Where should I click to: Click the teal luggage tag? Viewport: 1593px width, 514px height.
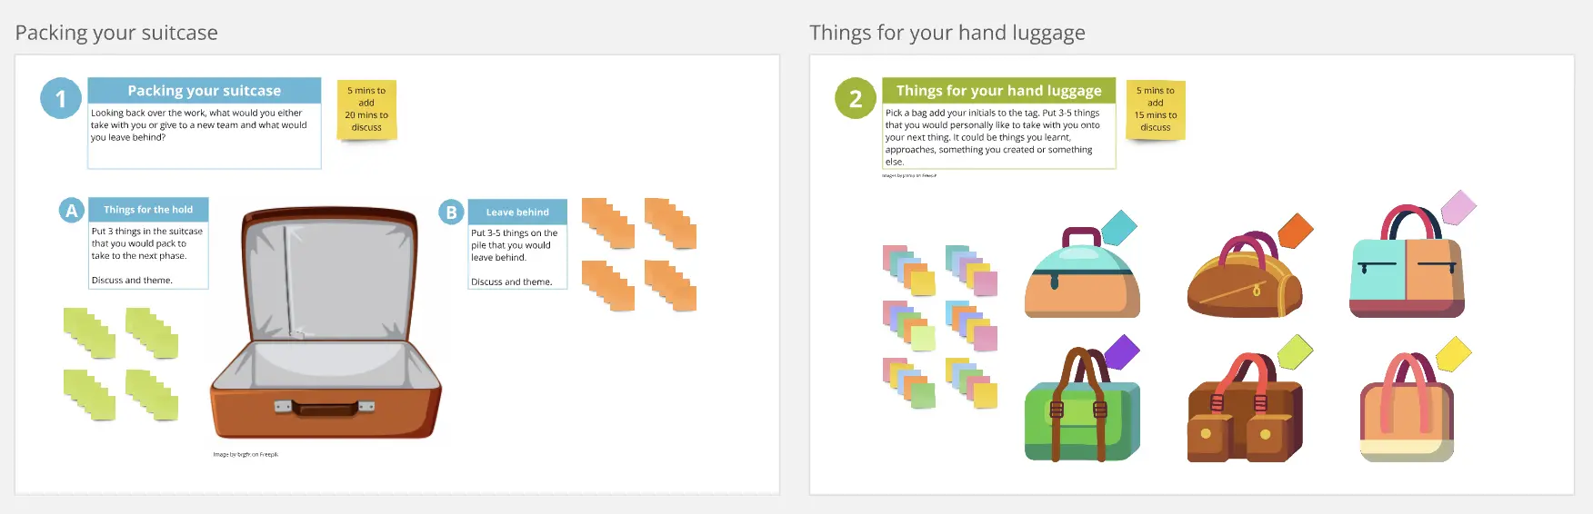1119,228
